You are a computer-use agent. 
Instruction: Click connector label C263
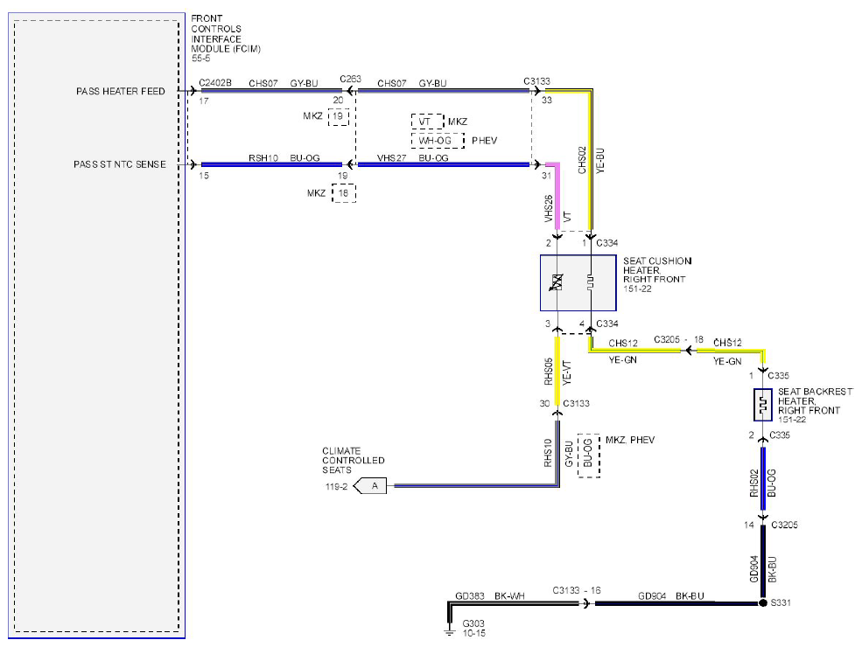[350, 79]
